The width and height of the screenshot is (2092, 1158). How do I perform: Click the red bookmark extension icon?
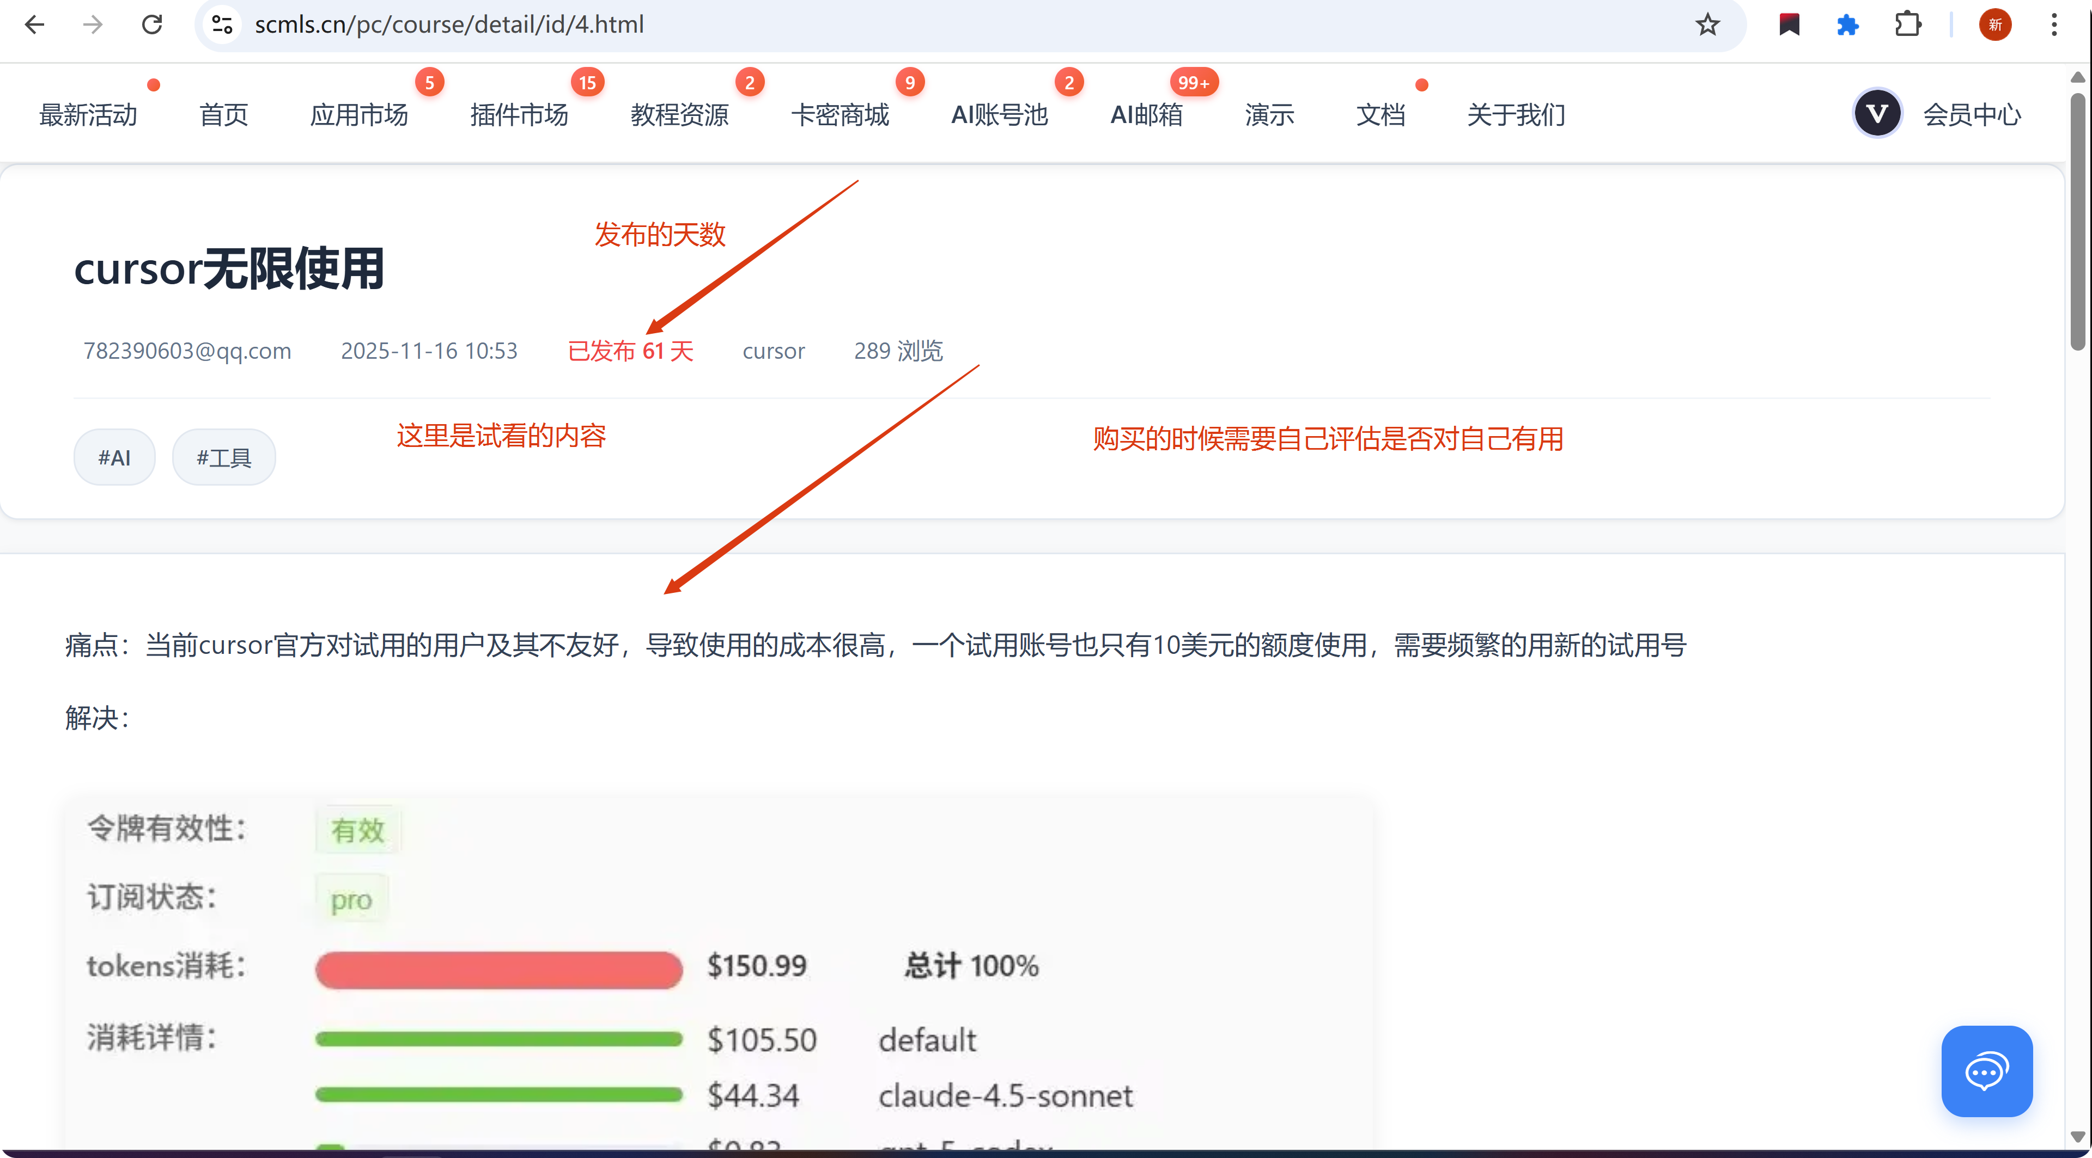pos(1789,24)
